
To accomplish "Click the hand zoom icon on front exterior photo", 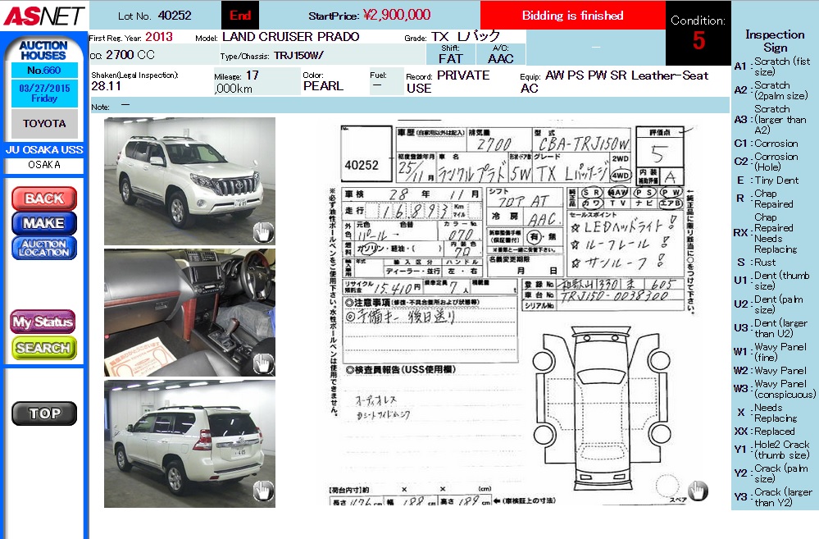I will tap(262, 232).
